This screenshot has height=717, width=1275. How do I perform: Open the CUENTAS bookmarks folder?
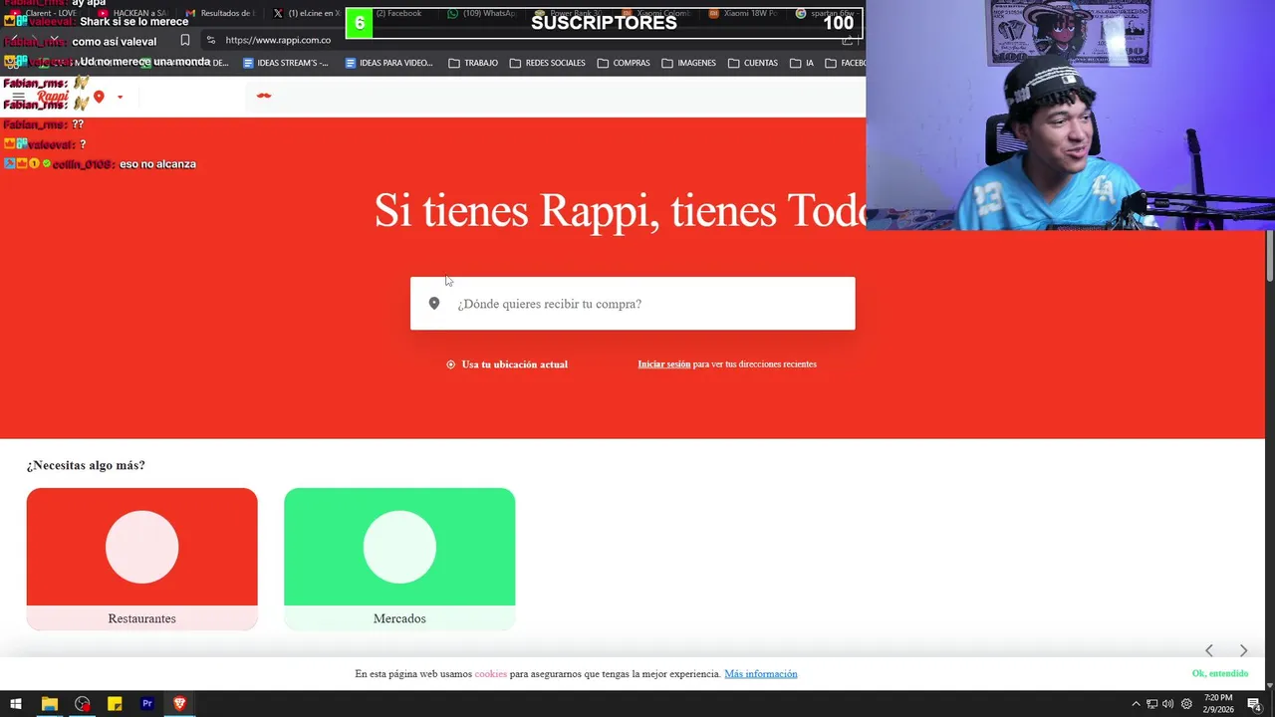(753, 63)
